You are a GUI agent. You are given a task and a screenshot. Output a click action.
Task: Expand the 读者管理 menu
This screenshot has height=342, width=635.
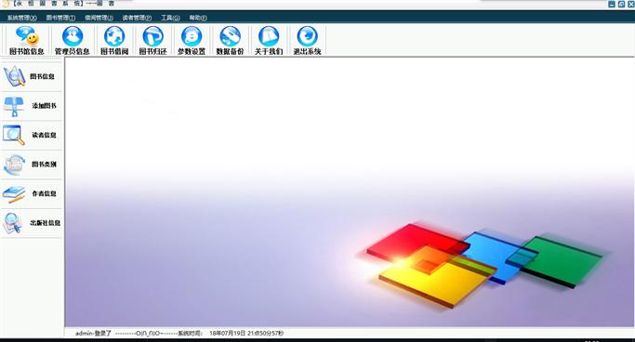137,18
